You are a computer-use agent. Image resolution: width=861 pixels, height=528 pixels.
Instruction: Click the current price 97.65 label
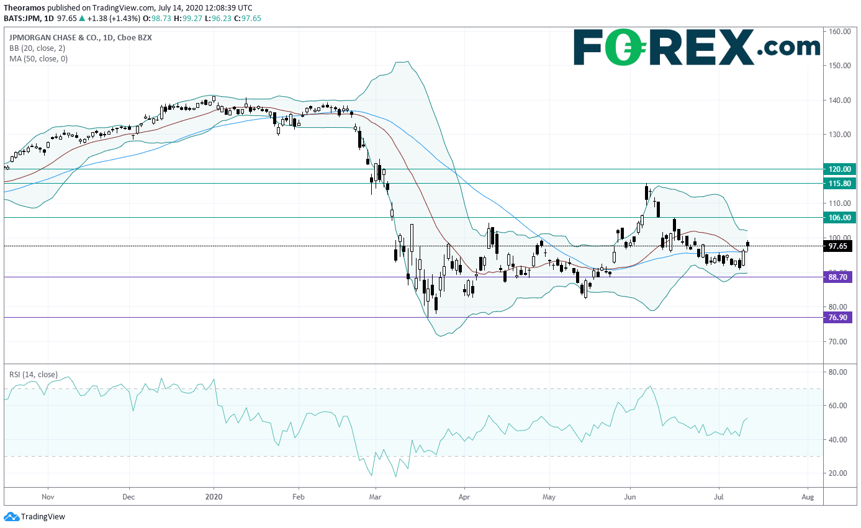click(x=838, y=246)
